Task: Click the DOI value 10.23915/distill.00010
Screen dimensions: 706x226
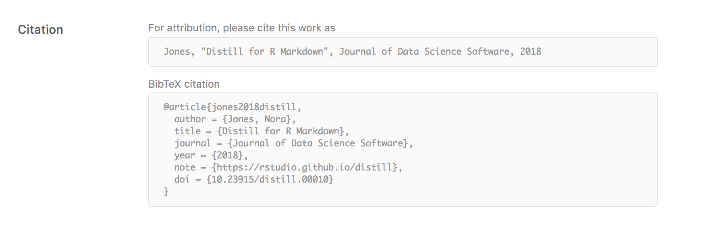Action: (270, 179)
